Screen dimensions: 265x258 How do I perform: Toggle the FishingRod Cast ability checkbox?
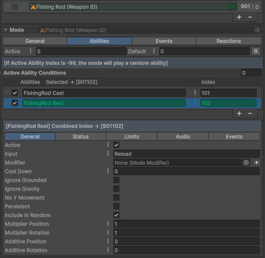[x=15, y=93]
